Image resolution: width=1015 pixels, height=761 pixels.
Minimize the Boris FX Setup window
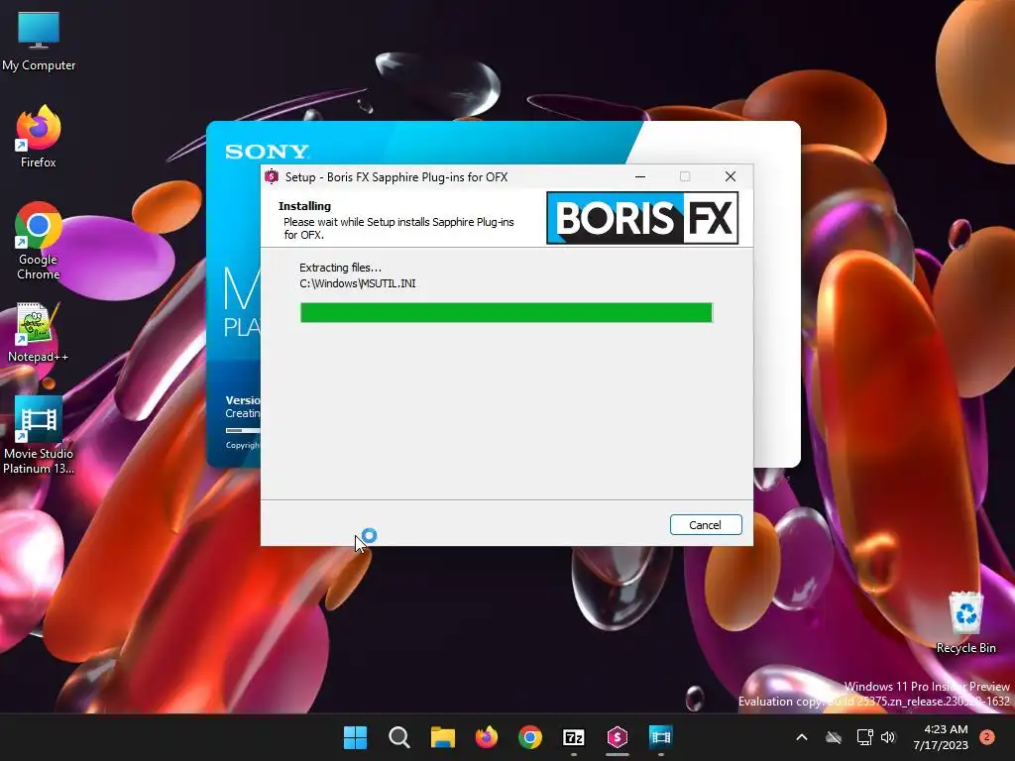[640, 176]
